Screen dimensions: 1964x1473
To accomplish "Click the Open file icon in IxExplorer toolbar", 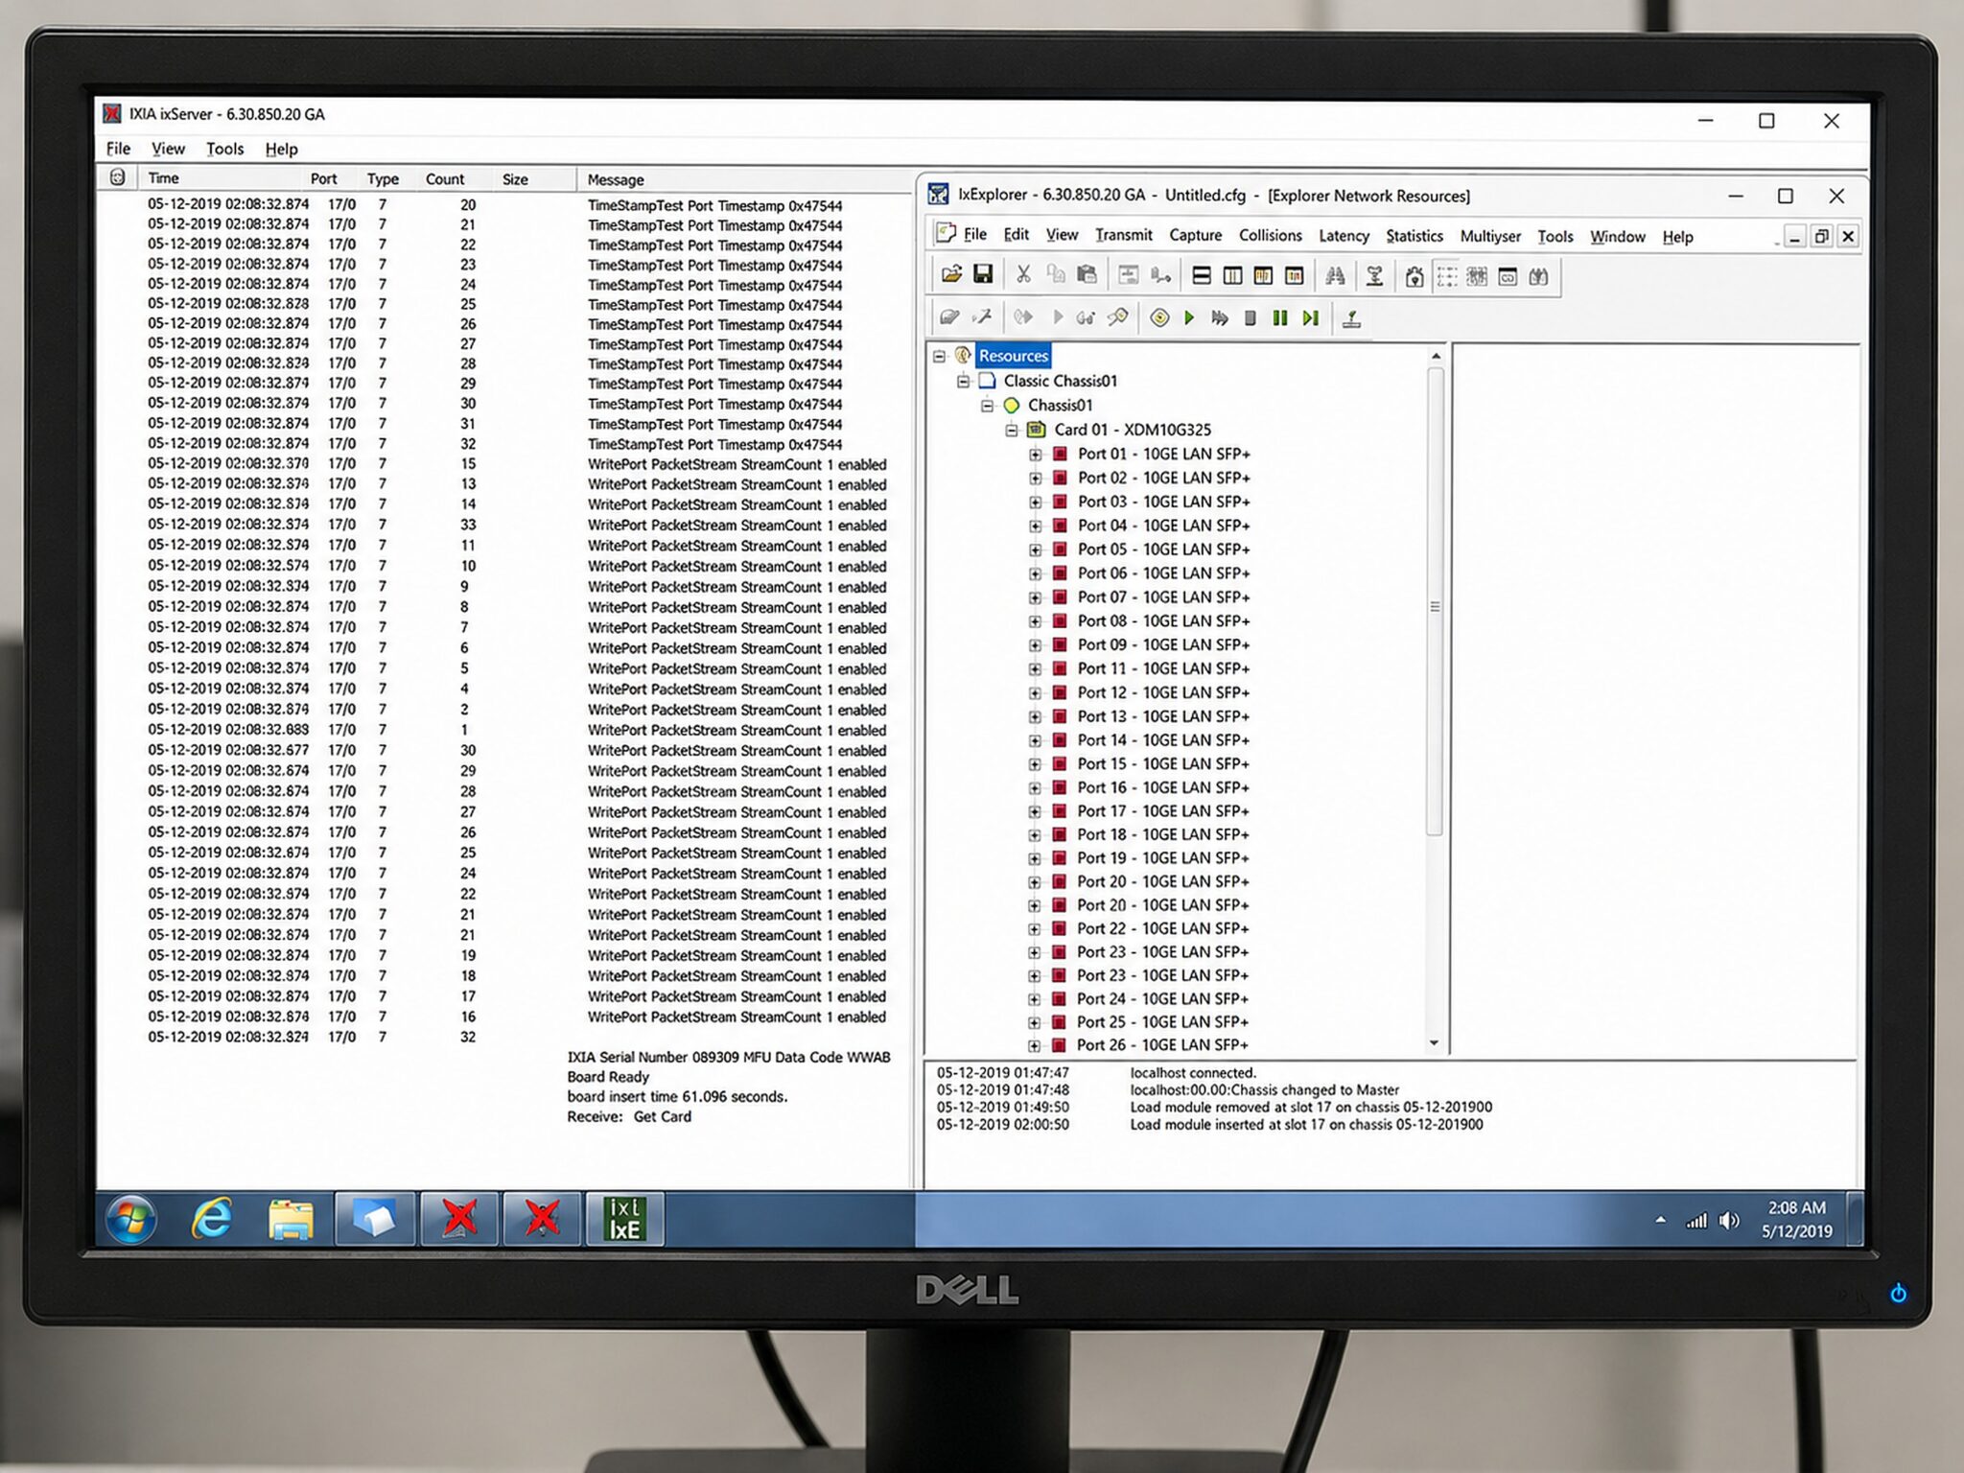I will pos(951,275).
